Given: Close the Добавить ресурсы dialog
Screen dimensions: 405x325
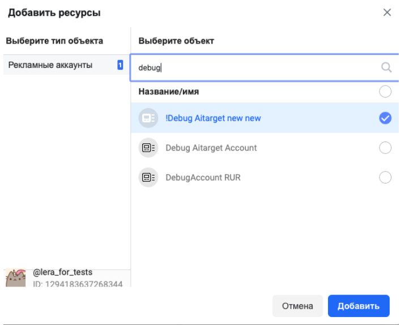Looking at the screenshot, I should coord(387,12).
